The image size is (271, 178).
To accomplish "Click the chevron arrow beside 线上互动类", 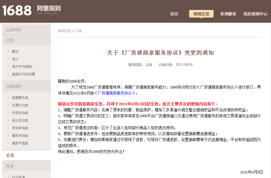I will coord(8,120).
